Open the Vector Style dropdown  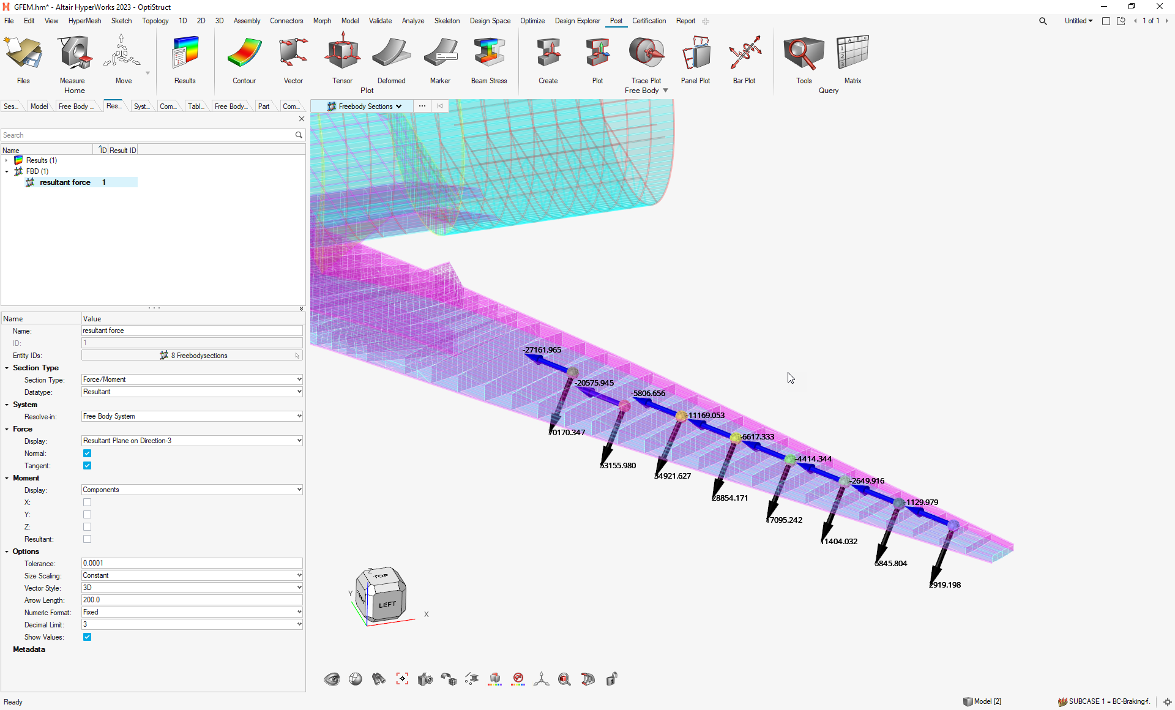coord(192,588)
